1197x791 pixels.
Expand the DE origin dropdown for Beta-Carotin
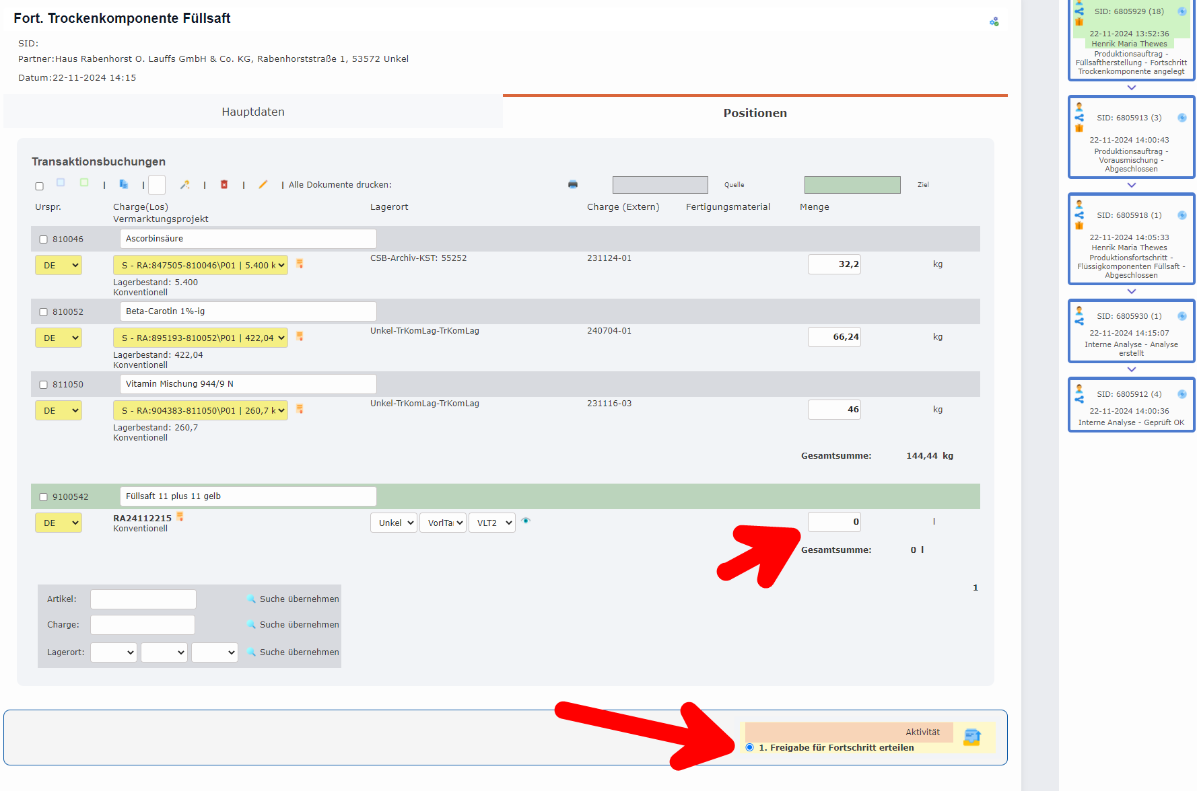point(59,338)
